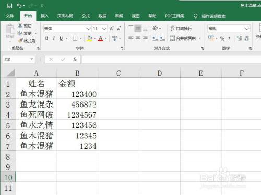Open Font group dialog launcher
261x195 pixels.
point(122,49)
